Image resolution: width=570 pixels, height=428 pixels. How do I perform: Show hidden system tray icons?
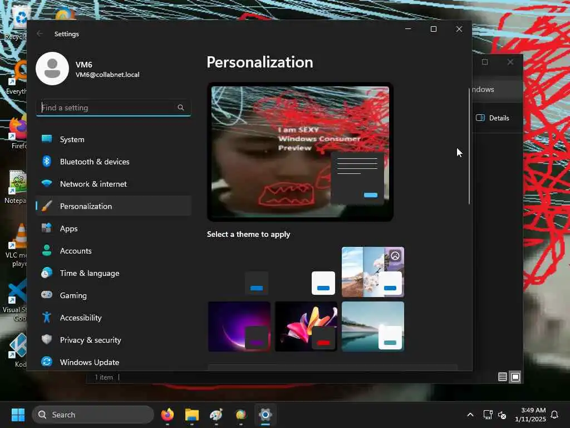click(470, 415)
